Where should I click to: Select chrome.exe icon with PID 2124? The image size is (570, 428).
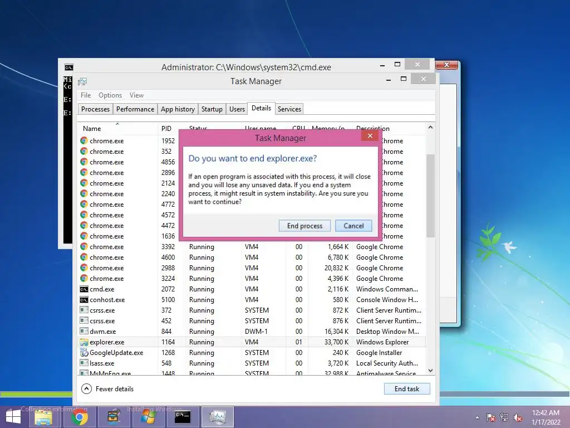click(84, 183)
